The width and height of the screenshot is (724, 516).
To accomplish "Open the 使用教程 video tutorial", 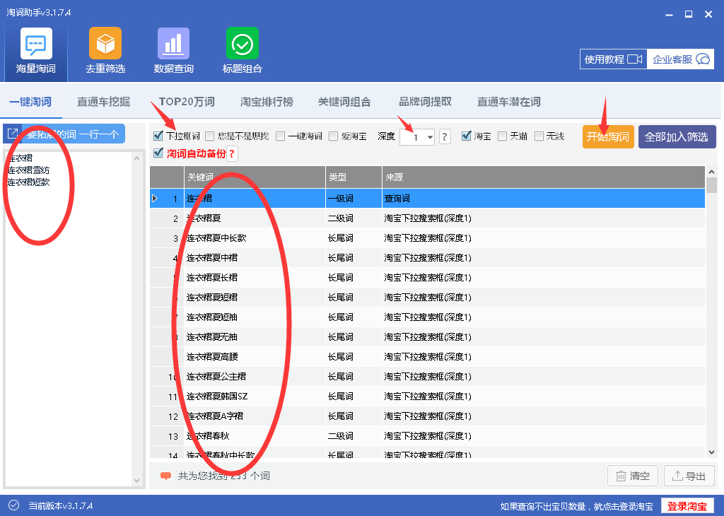I will point(613,59).
